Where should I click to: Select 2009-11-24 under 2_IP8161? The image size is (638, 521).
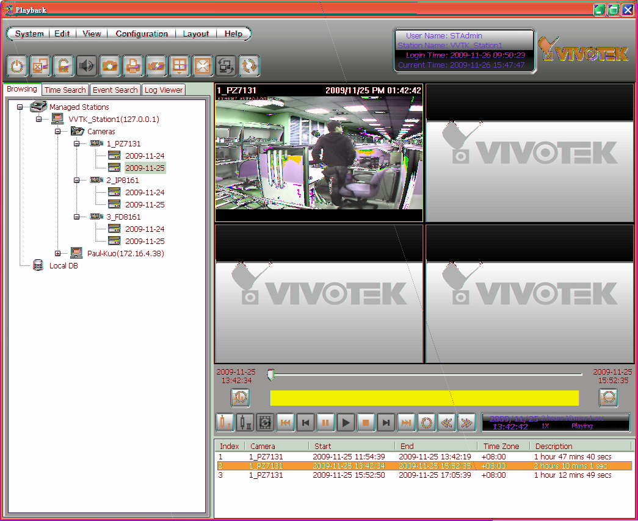(145, 192)
